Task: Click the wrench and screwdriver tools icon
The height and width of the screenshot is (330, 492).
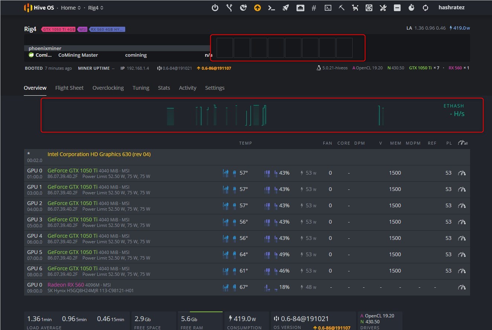Action: [383, 8]
